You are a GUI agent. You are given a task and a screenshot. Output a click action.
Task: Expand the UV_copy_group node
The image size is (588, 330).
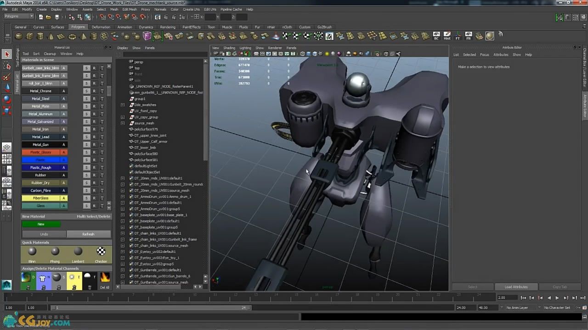tap(123, 117)
